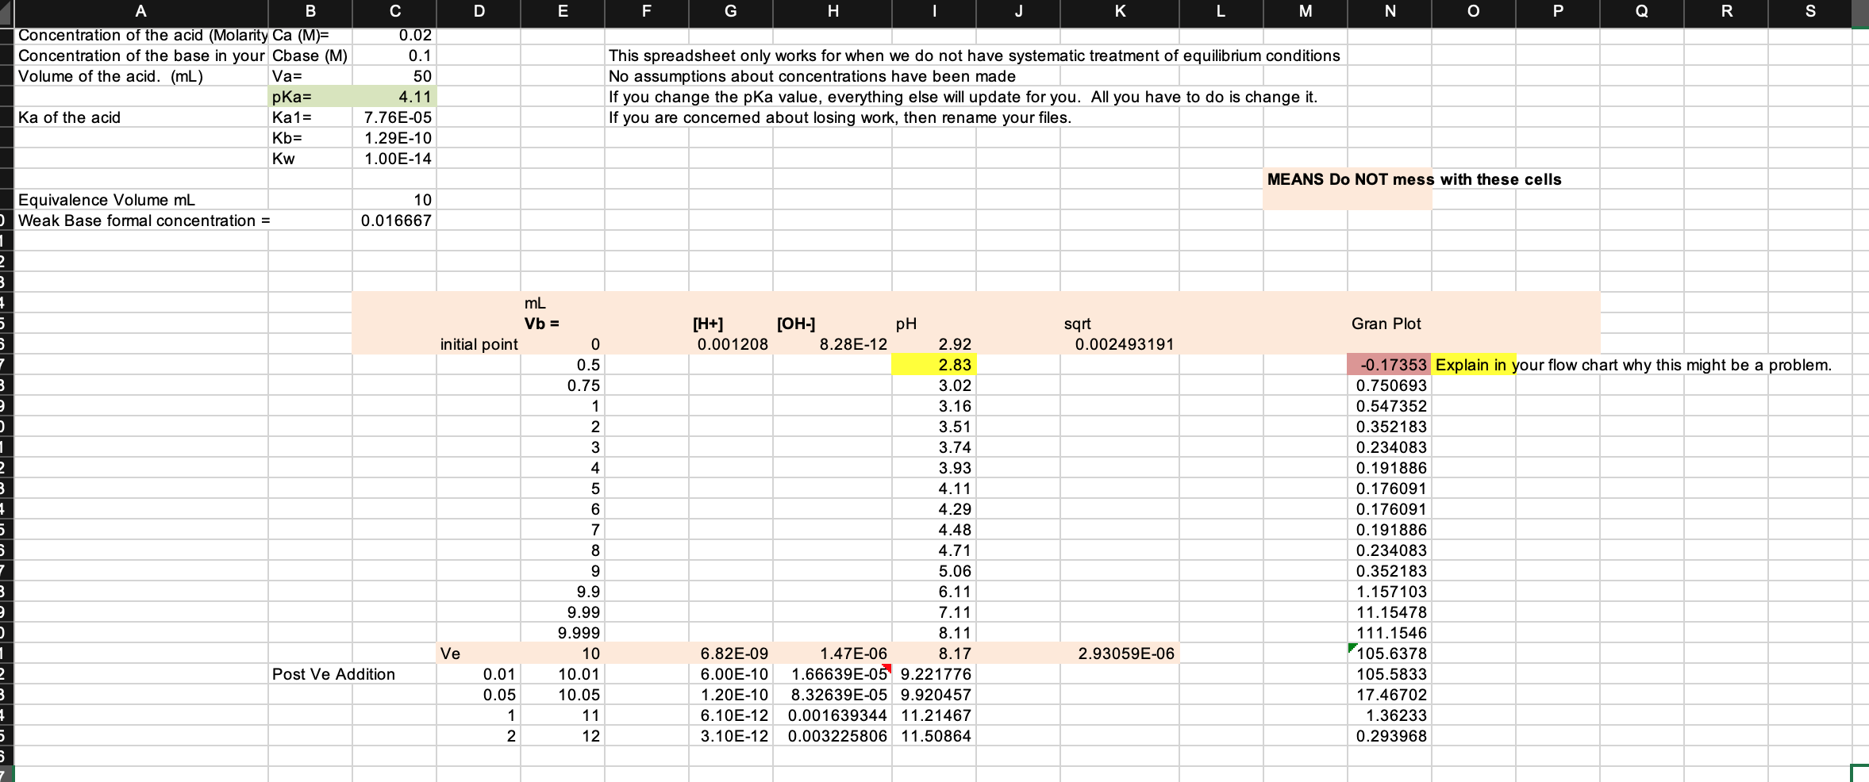1869x782 pixels.
Task: Select column C header
Action: pyautogui.click(x=394, y=11)
